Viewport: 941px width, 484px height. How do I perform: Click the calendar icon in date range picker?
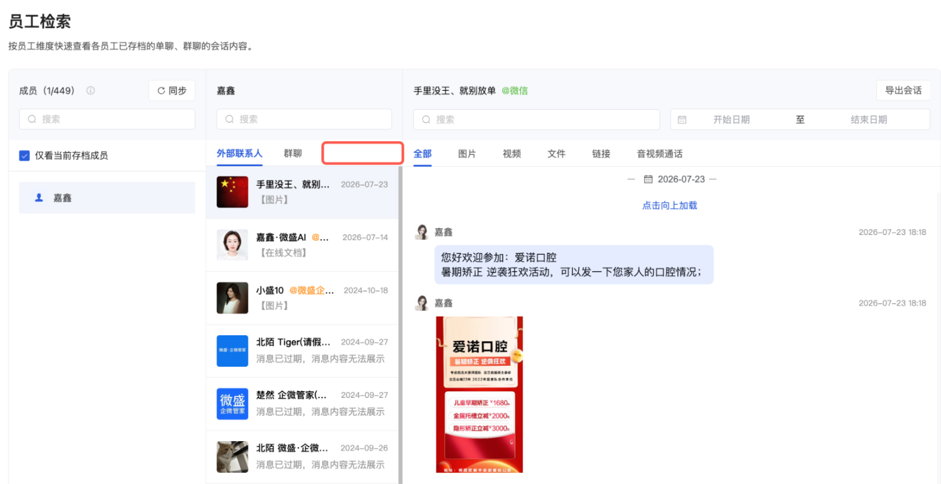(x=681, y=120)
